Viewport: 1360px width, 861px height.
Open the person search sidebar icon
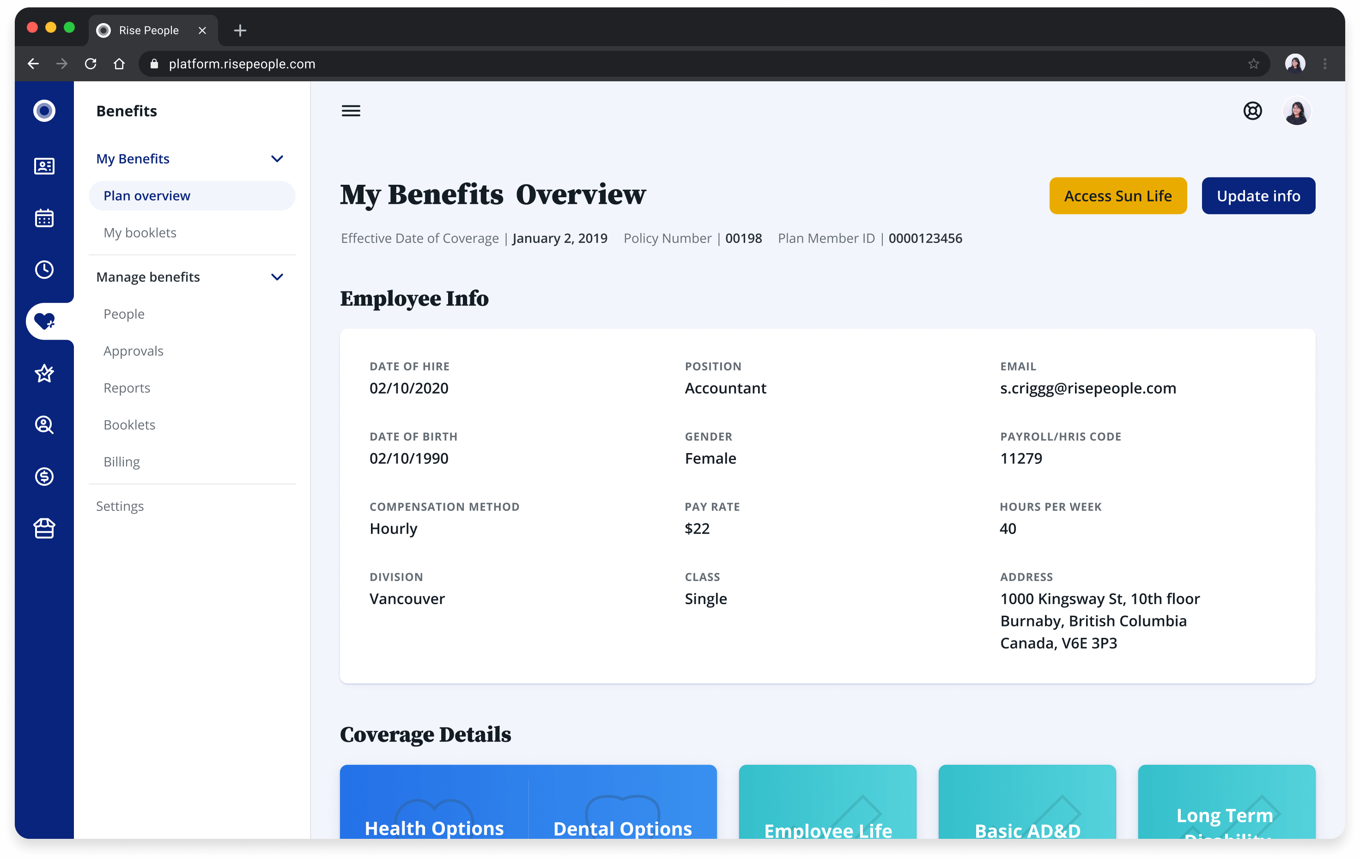[44, 424]
